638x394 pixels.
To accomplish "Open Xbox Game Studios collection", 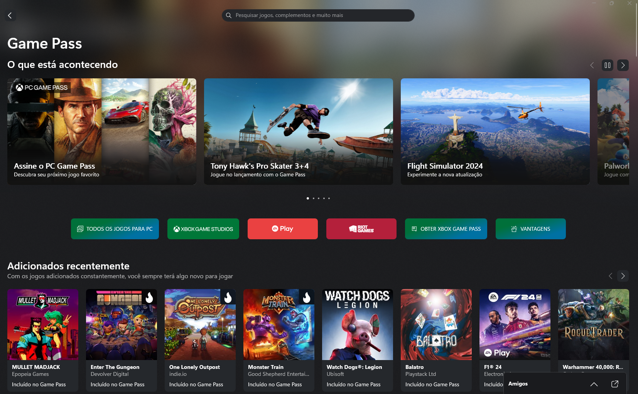I will tap(203, 229).
